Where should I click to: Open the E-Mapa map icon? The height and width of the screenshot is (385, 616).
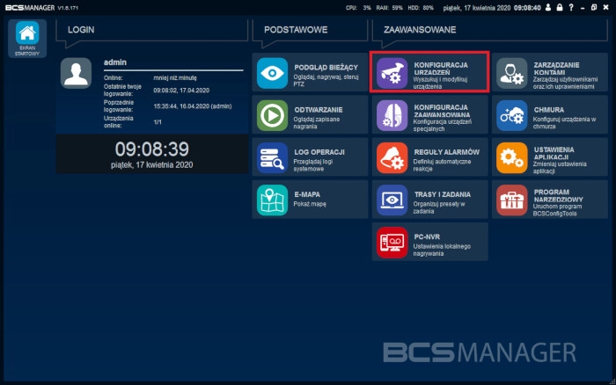272,200
